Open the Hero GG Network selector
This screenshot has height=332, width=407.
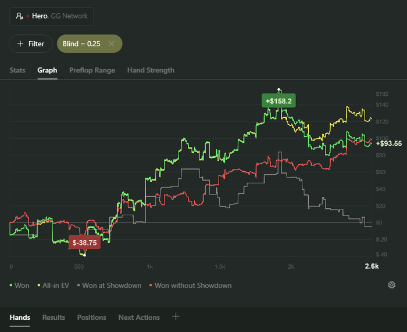click(51, 16)
